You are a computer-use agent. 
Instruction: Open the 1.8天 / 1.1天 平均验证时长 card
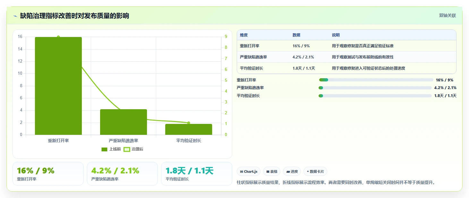pyautogui.click(x=197, y=174)
